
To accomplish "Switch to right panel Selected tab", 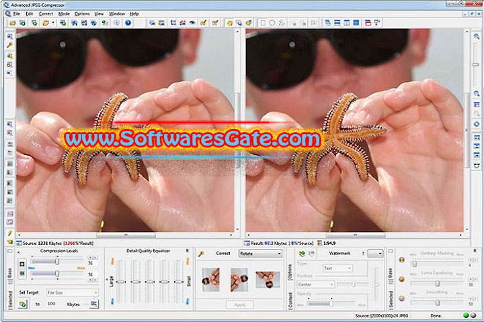I will click(391, 300).
